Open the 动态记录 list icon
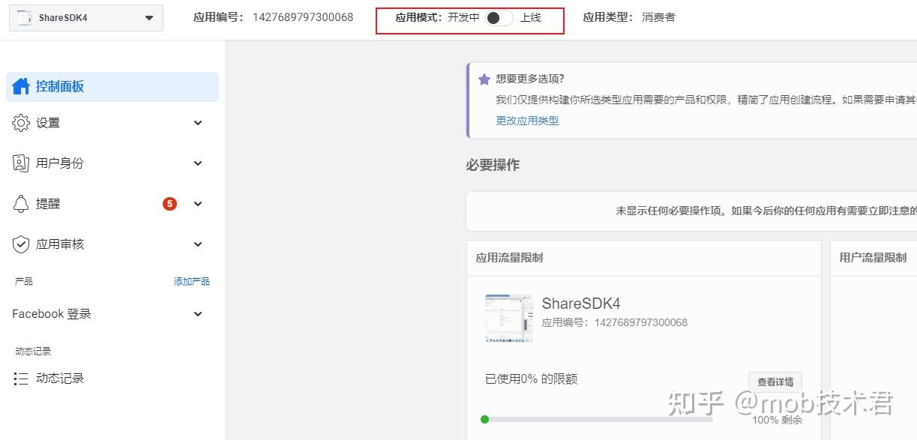 coord(21,379)
